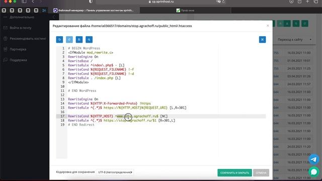Collapse the sidebar with the chevron near Дополнительно
Screen dimensions: 322x181
coord(54,17)
